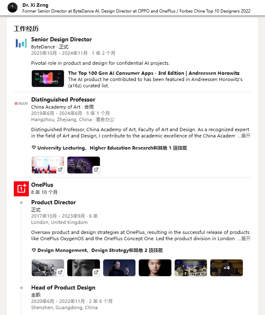Open University Lecturing, Higher Education Research skills link
265x315 pixels.
(112, 148)
